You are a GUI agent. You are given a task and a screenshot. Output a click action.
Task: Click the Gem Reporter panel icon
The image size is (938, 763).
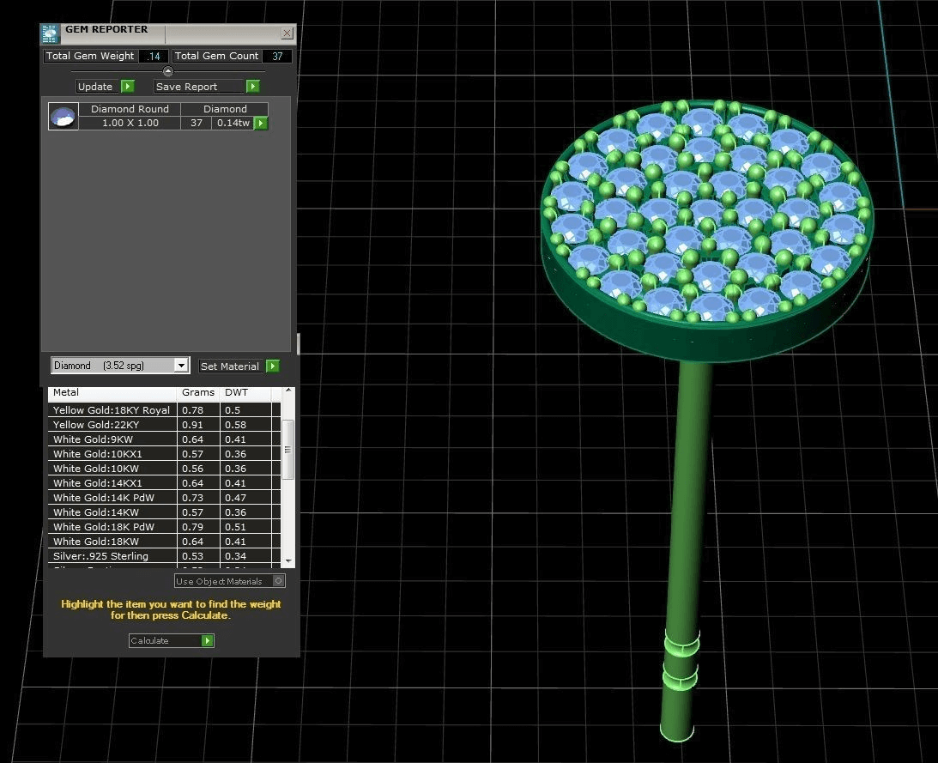[51, 33]
